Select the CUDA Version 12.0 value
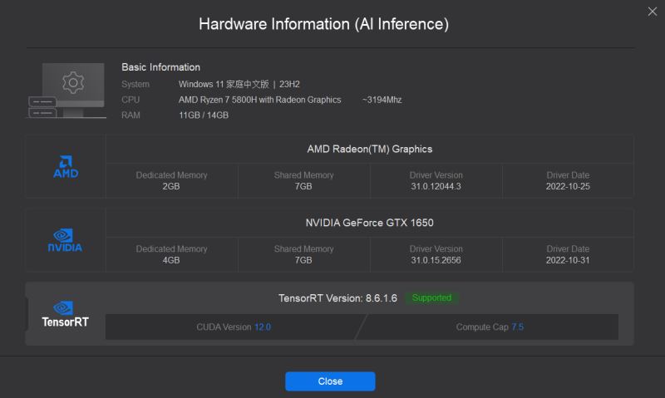 (263, 327)
